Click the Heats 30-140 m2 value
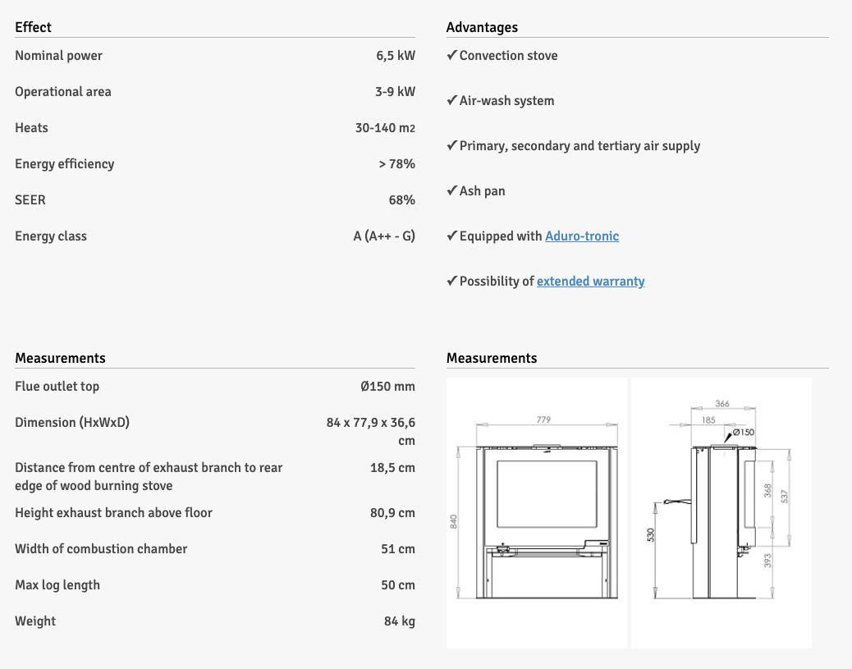This screenshot has width=852, height=669. [x=385, y=128]
